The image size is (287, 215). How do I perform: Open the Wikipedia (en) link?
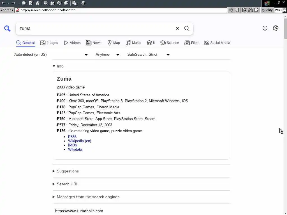click(x=80, y=141)
